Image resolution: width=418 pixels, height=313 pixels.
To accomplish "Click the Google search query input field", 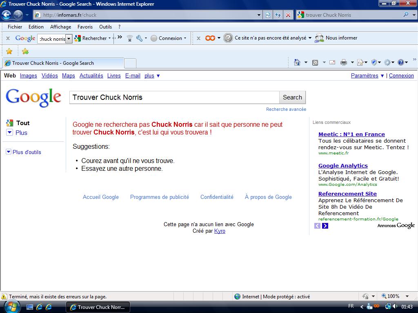I will pos(174,97).
